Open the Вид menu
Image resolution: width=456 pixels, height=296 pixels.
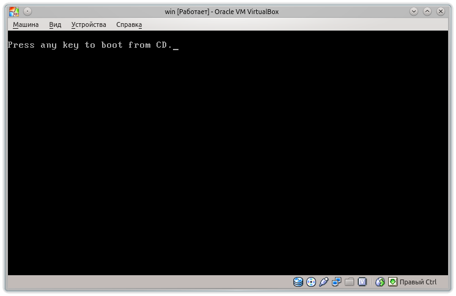pos(55,24)
